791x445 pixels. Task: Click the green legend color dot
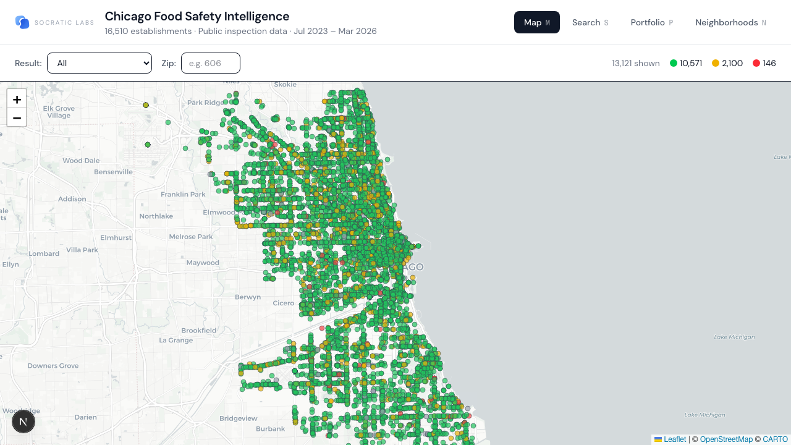coord(673,63)
